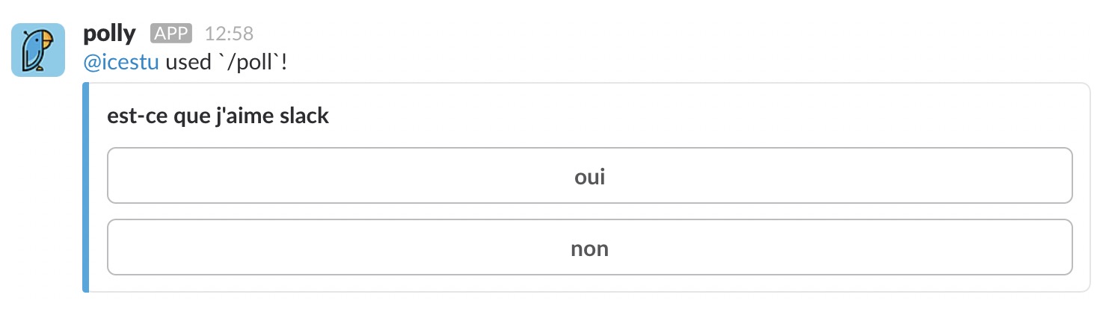Choose the "non" answer option

coord(590,247)
